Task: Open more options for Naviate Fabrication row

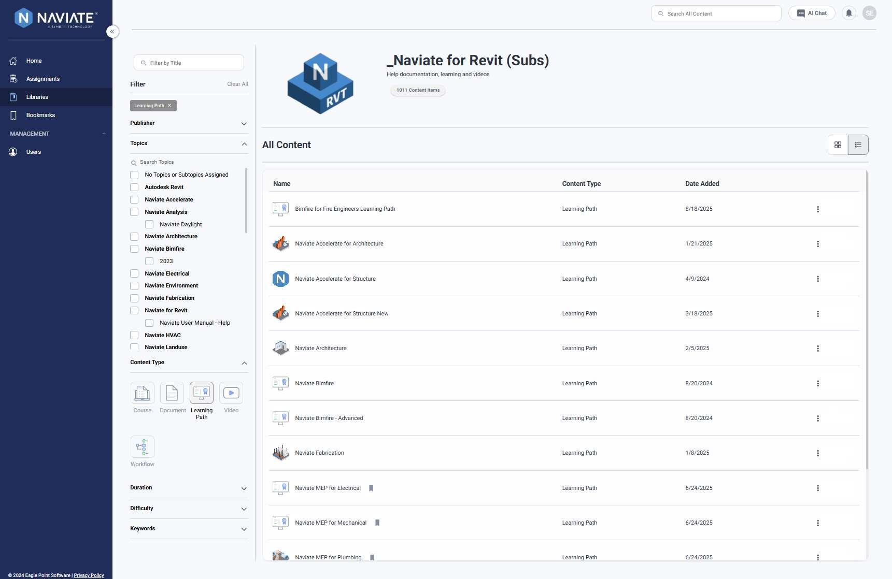Action: click(818, 453)
